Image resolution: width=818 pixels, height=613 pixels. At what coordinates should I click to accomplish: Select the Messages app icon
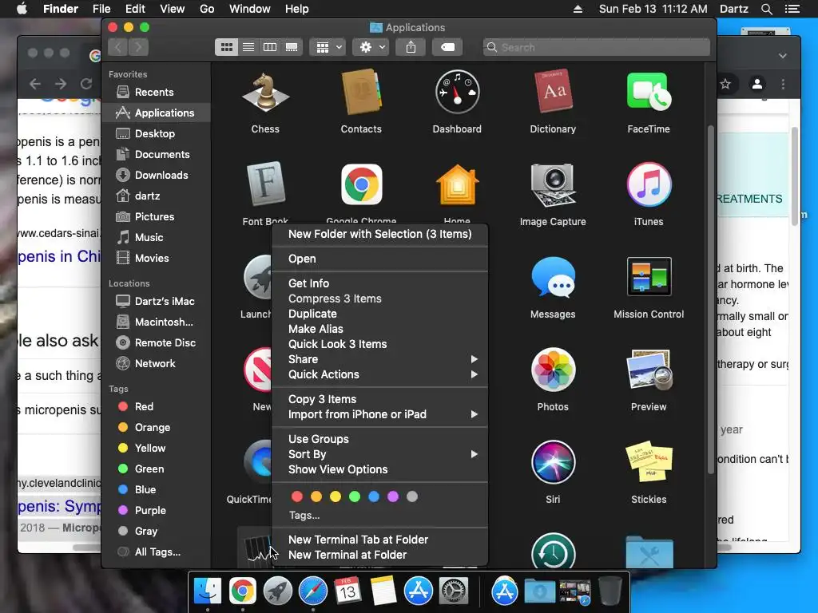[553, 277]
